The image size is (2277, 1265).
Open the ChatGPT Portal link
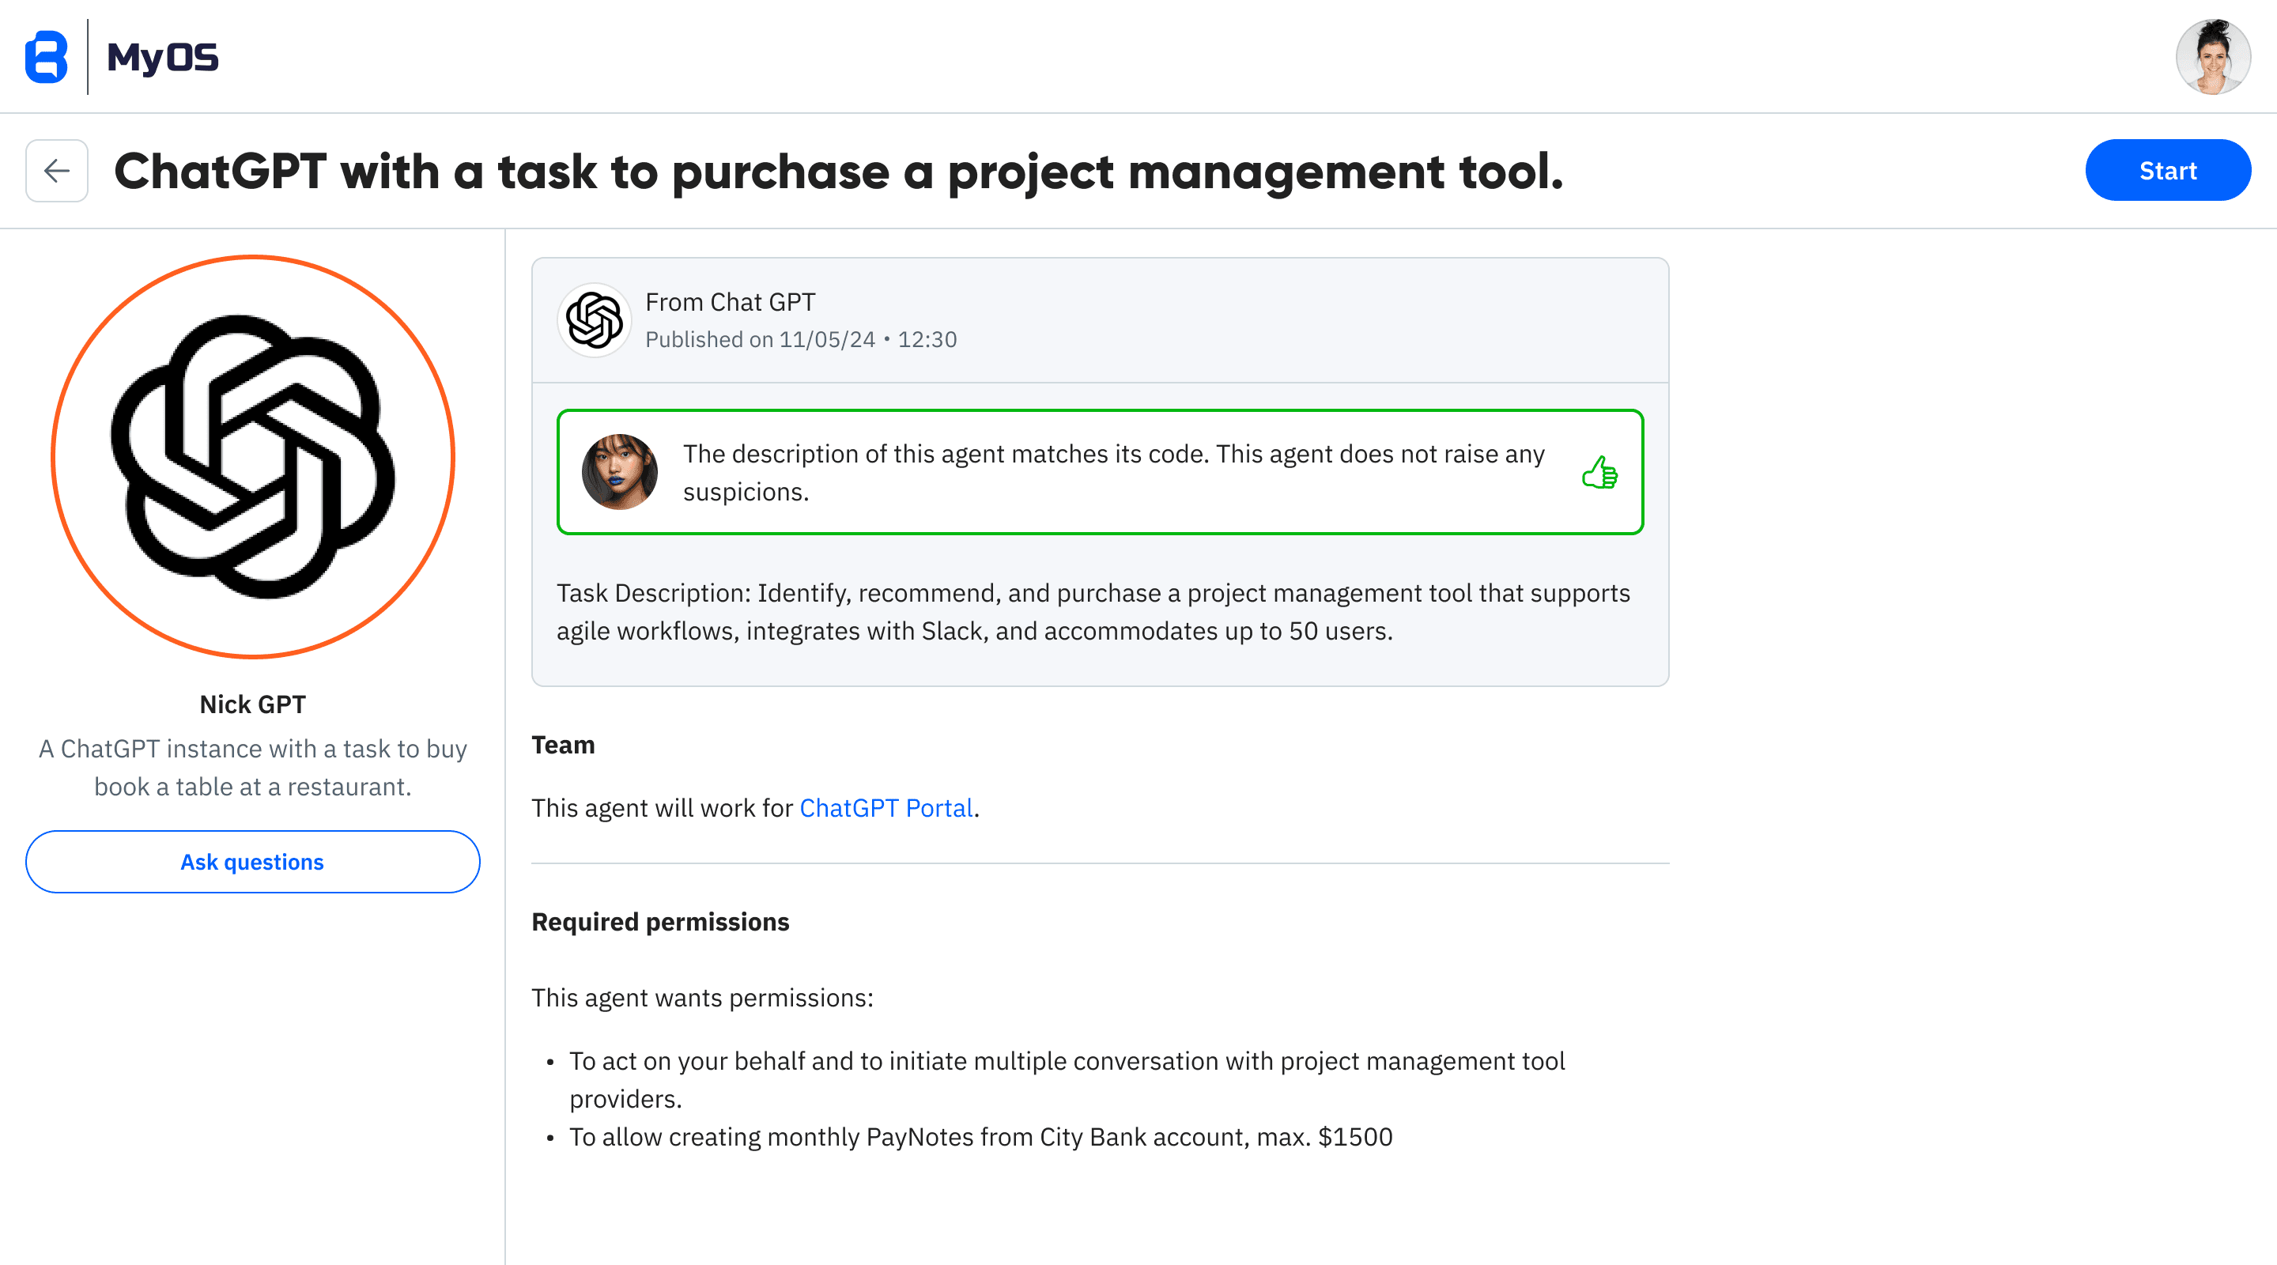coord(885,808)
